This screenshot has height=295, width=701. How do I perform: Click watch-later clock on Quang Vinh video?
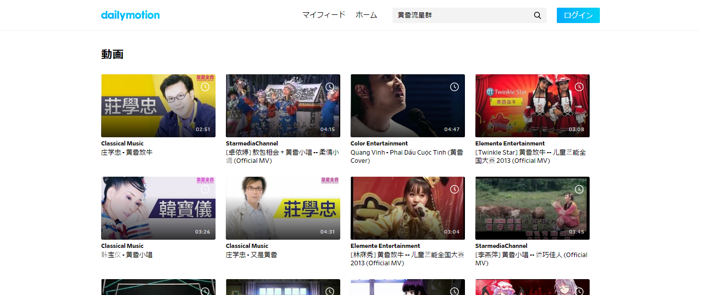[455, 87]
